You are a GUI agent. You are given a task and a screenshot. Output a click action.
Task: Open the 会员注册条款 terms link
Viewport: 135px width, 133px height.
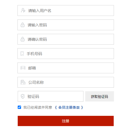[69, 107]
